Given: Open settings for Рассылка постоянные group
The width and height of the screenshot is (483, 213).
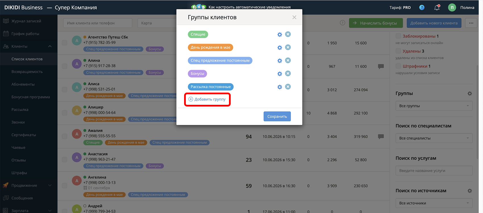Looking at the screenshot, I should (280, 87).
